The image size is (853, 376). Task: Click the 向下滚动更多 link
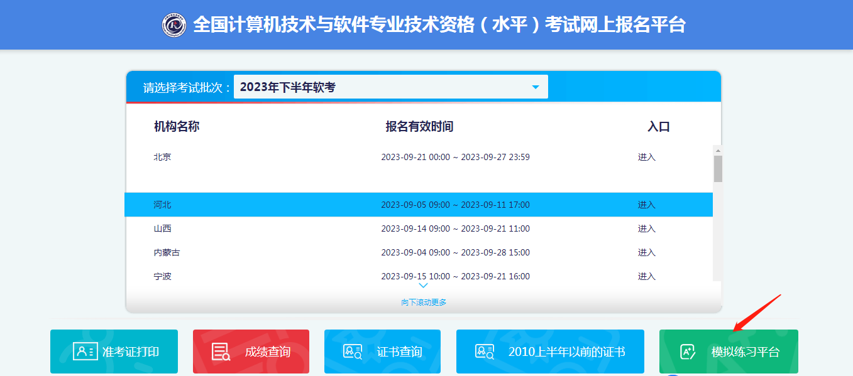point(424,303)
